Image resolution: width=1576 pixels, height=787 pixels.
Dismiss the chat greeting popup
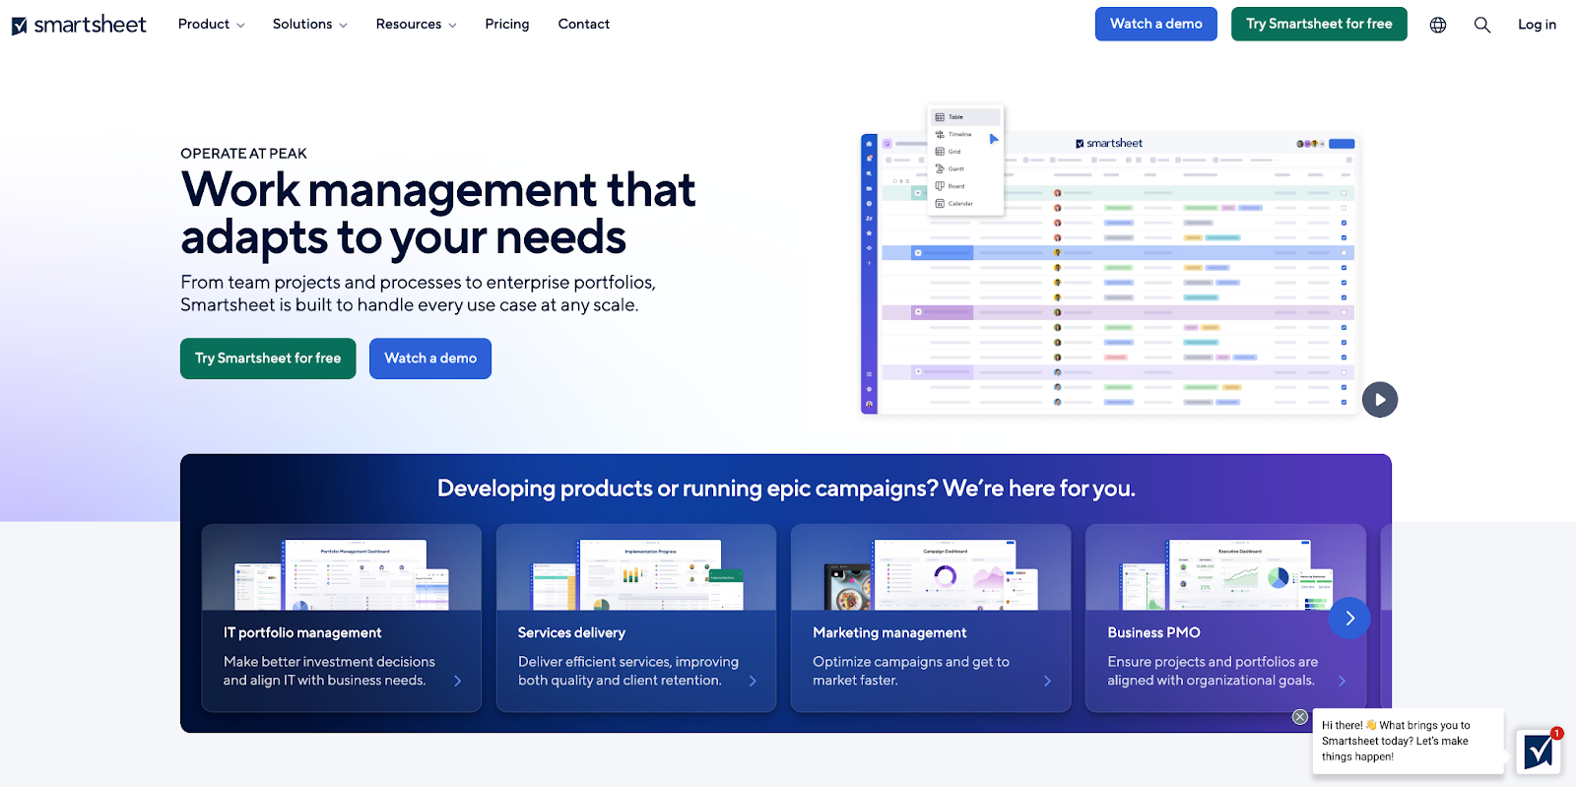[1300, 717]
